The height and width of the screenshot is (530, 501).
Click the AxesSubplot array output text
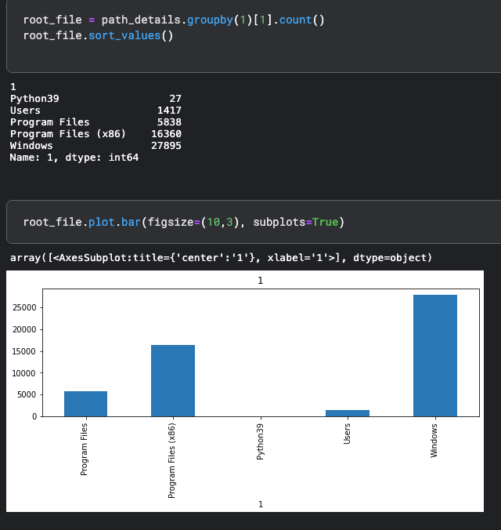click(x=221, y=258)
